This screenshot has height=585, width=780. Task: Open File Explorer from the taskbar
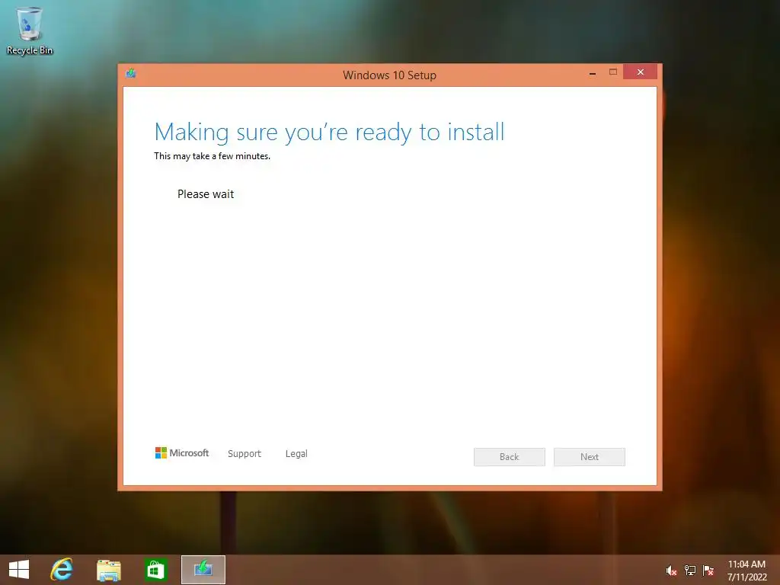click(x=108, y=570)
